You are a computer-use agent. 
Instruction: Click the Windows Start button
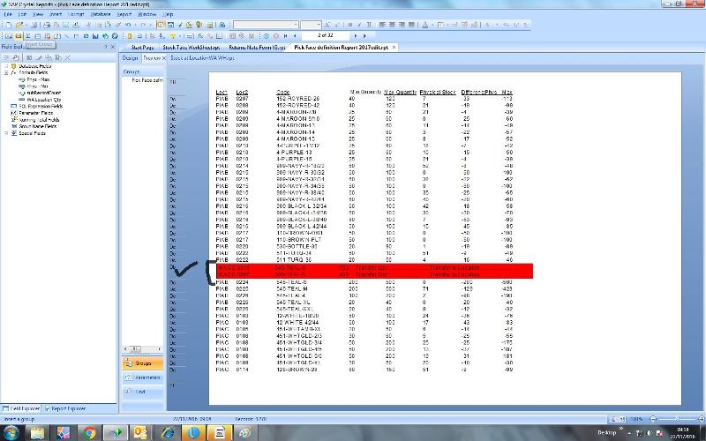[x=12, y=432]
